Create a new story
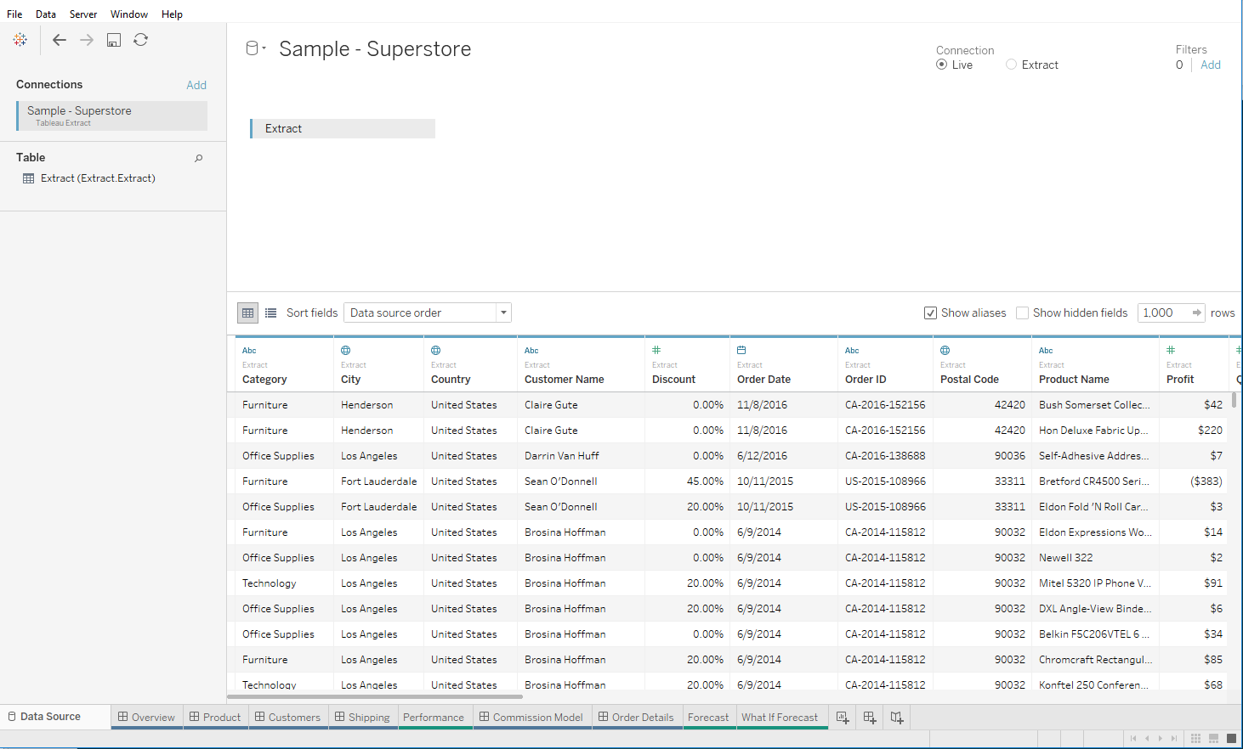 896,718
